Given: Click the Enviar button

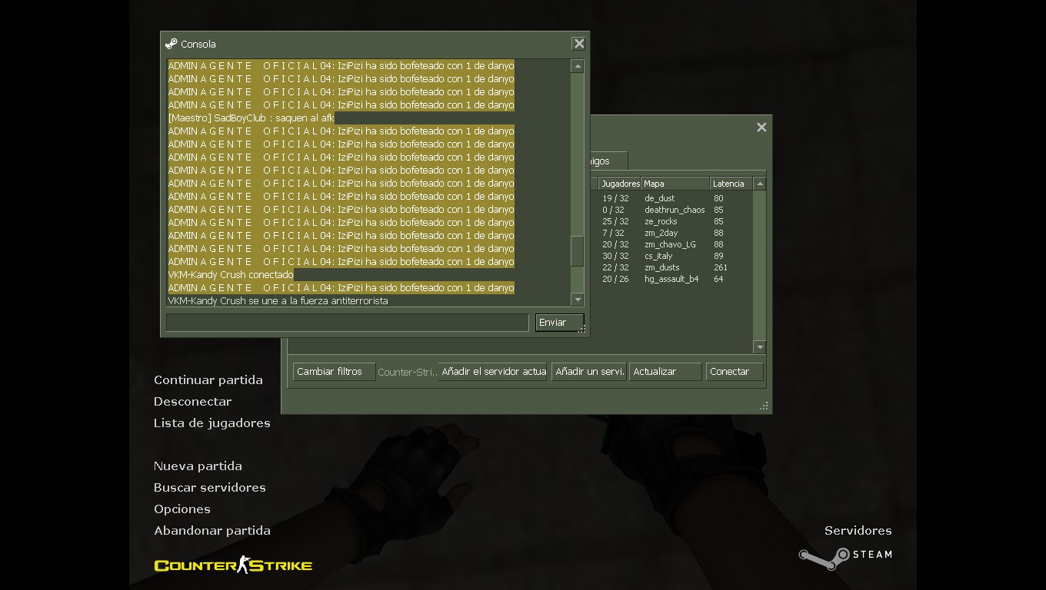Looking at the screenshot, I should pyautogui.click(x=559, y=323).
